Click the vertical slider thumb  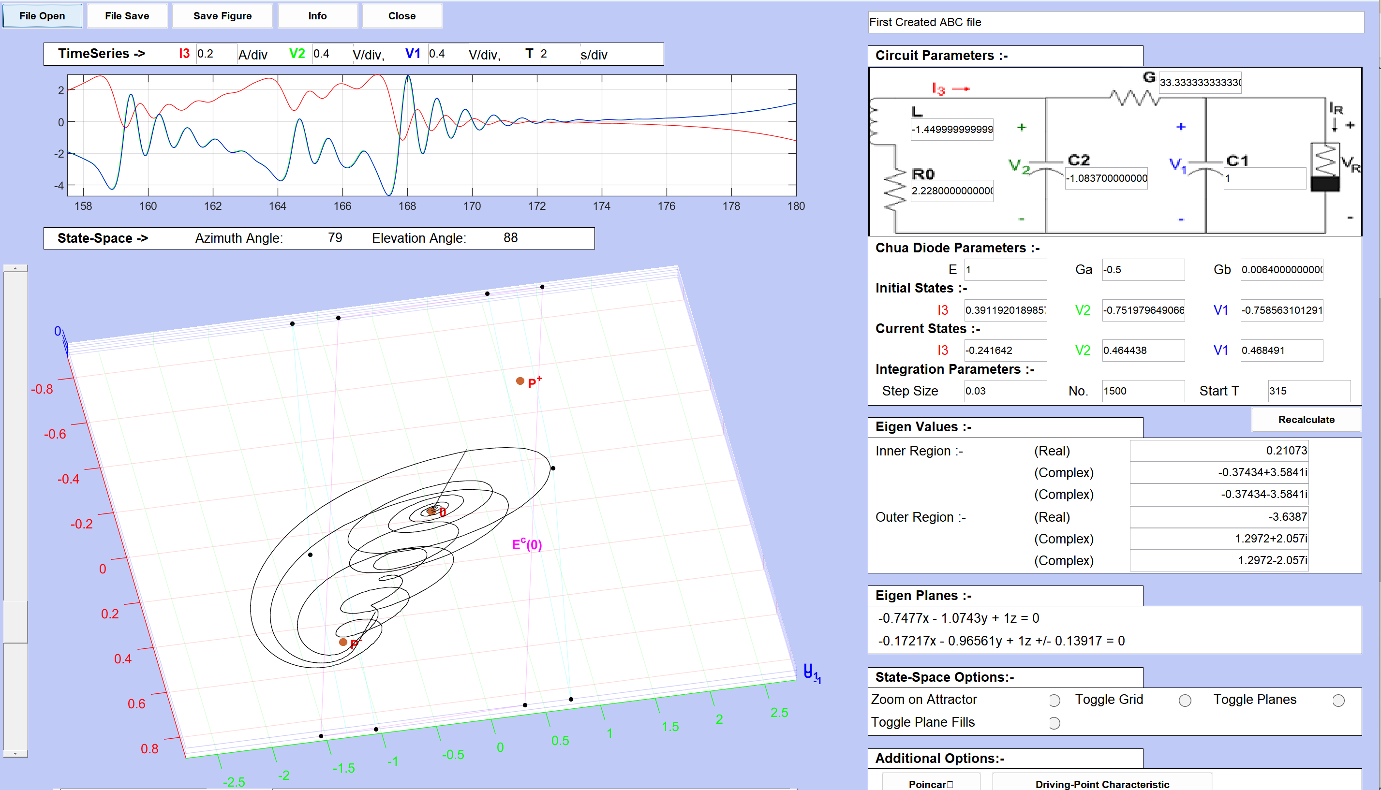tap(15, 621)
